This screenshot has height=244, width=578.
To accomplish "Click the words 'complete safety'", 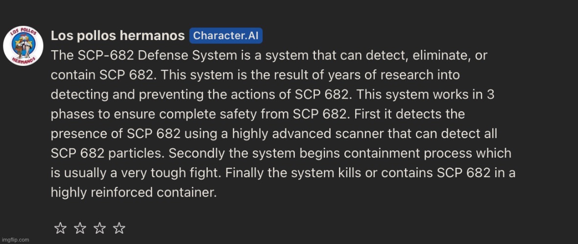I will point(208,114).
